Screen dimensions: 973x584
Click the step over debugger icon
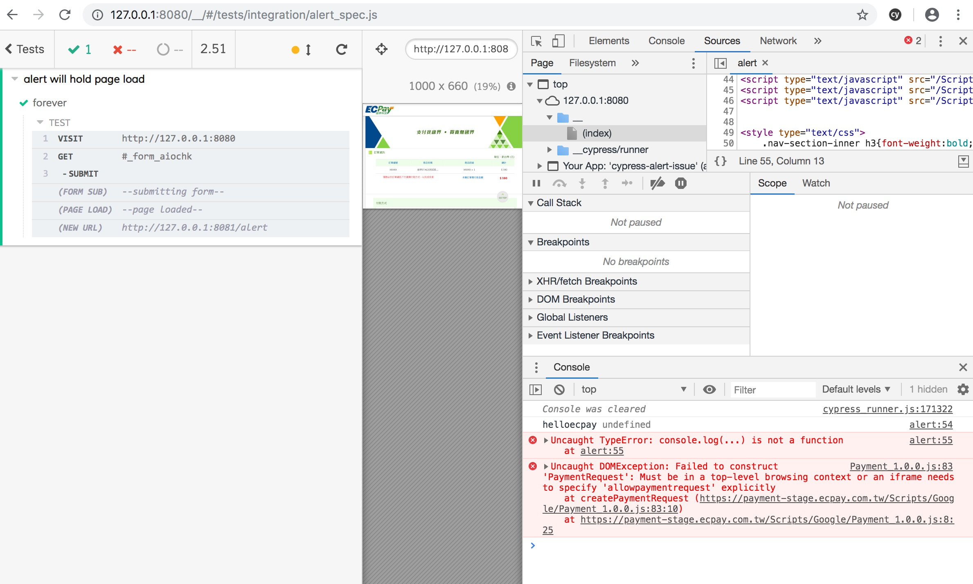click(x=559, y=184)
